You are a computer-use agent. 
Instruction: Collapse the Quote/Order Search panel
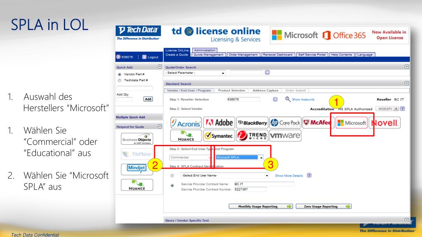click(x=407, y=67)
